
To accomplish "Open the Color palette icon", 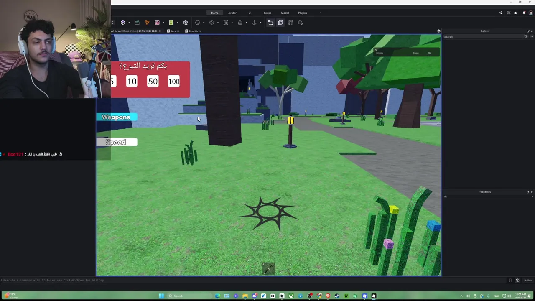I will click(x=211, y=23).
